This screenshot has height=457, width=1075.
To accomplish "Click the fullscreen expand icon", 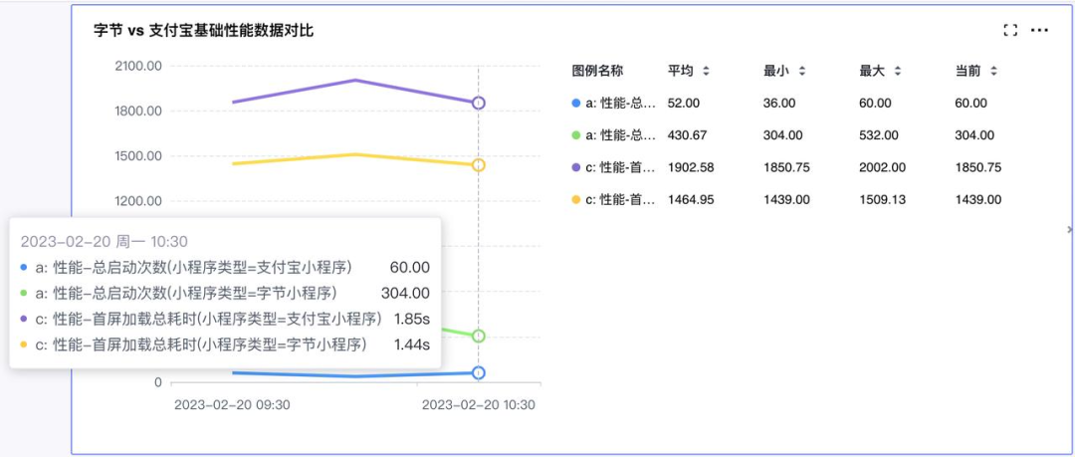I will point(1010,31).
